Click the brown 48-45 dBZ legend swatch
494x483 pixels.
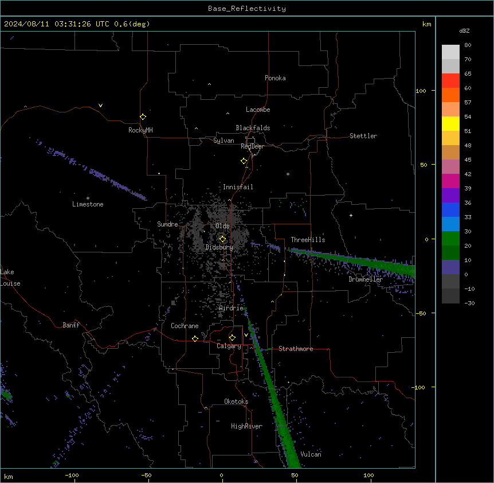[450, 152]
